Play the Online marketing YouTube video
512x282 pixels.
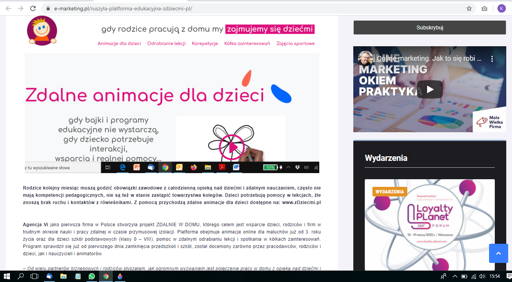pyautogui.click(x=429, y=89)
